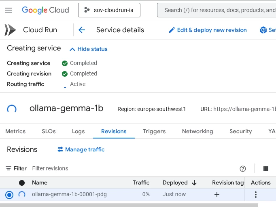Click Manage traffic button
This screenshot has height=218, width=276.
[x=81, y=149]
